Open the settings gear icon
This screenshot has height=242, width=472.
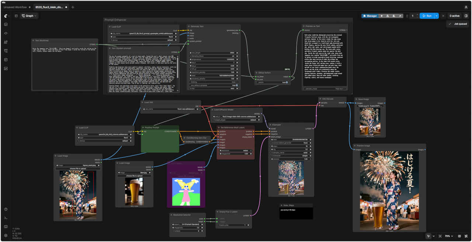6,235
